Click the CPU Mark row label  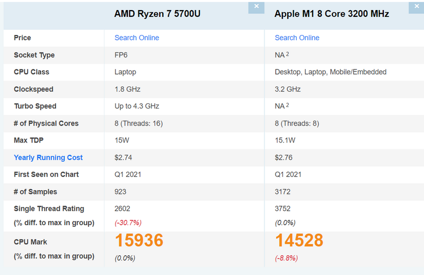tap(30, 242)
